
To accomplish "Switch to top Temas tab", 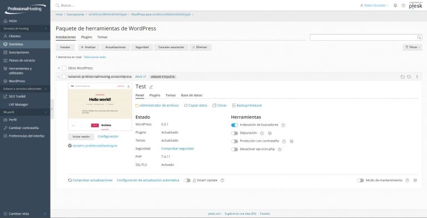I will [102, 37].
